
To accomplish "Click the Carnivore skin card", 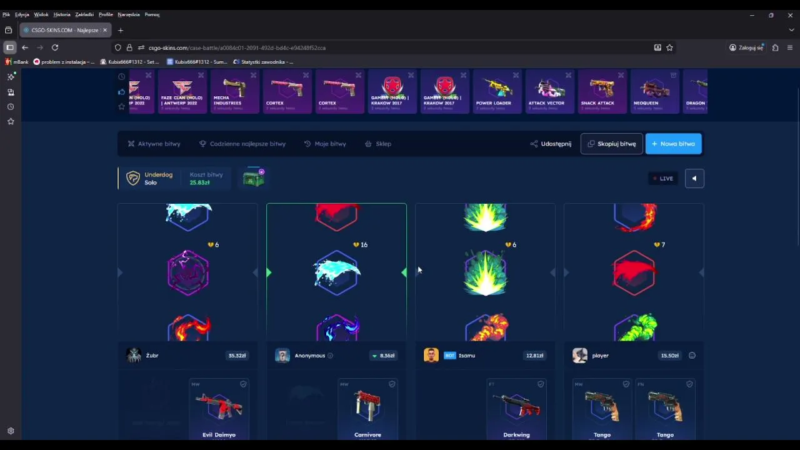I will coord(367,408).
